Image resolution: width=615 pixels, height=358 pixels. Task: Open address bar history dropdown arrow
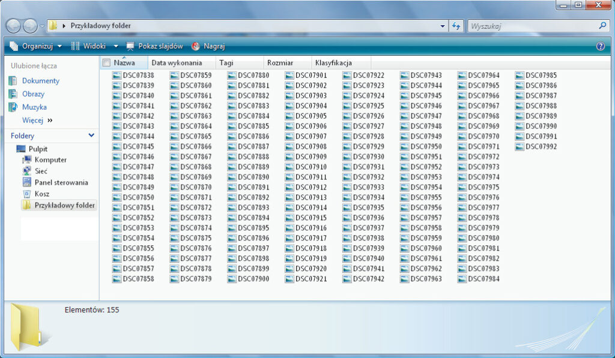(x=443, y=26)
